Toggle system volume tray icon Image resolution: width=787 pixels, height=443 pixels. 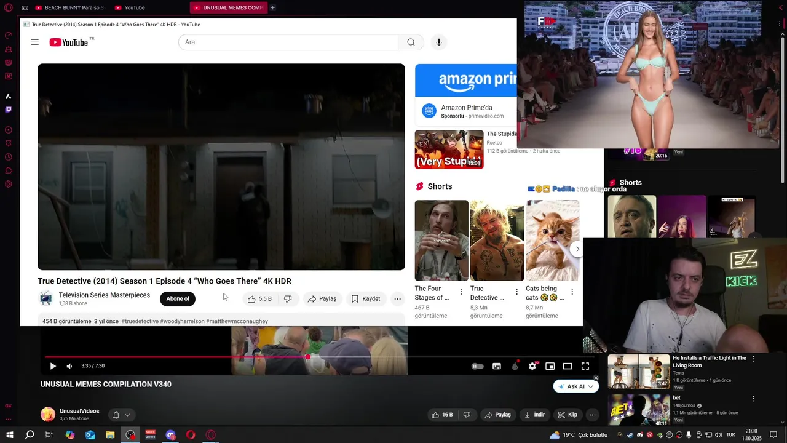[718, 435]
